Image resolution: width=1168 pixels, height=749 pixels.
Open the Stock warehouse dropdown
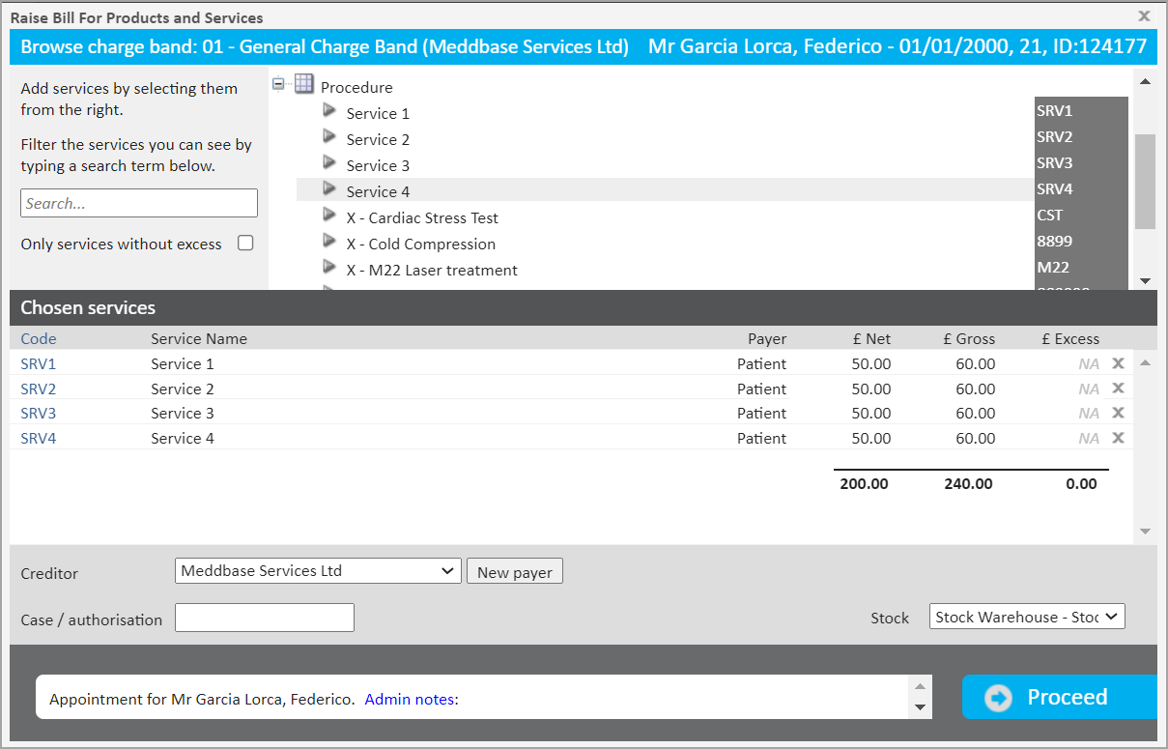coord(1027,617)
